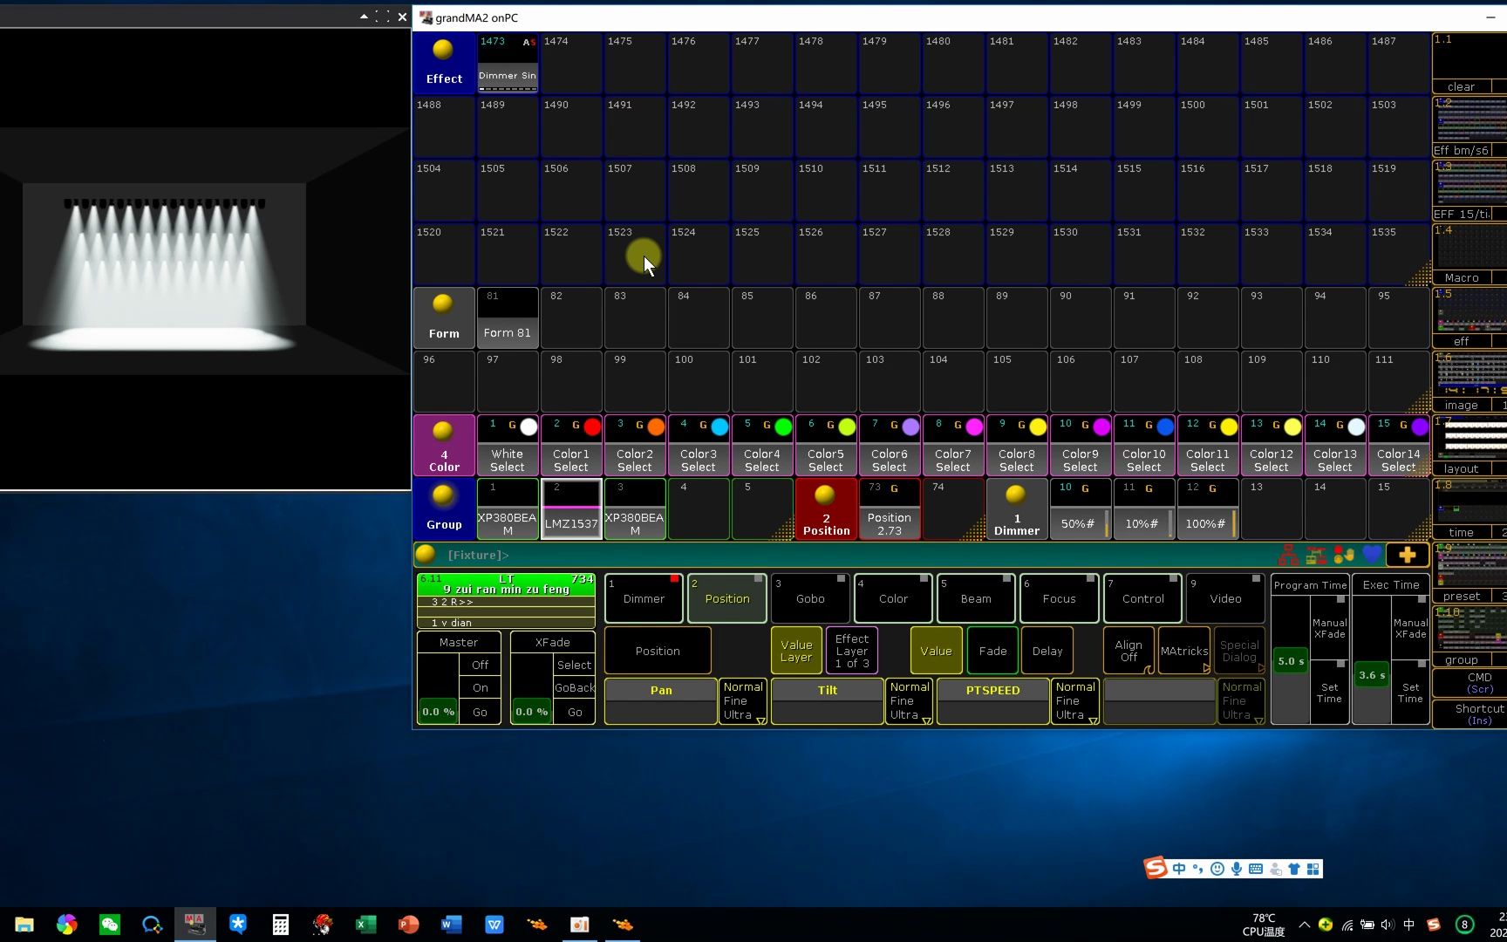
Task: Switch to the Beam preset type
Action: pyautogui.click(x=976, y=598)
